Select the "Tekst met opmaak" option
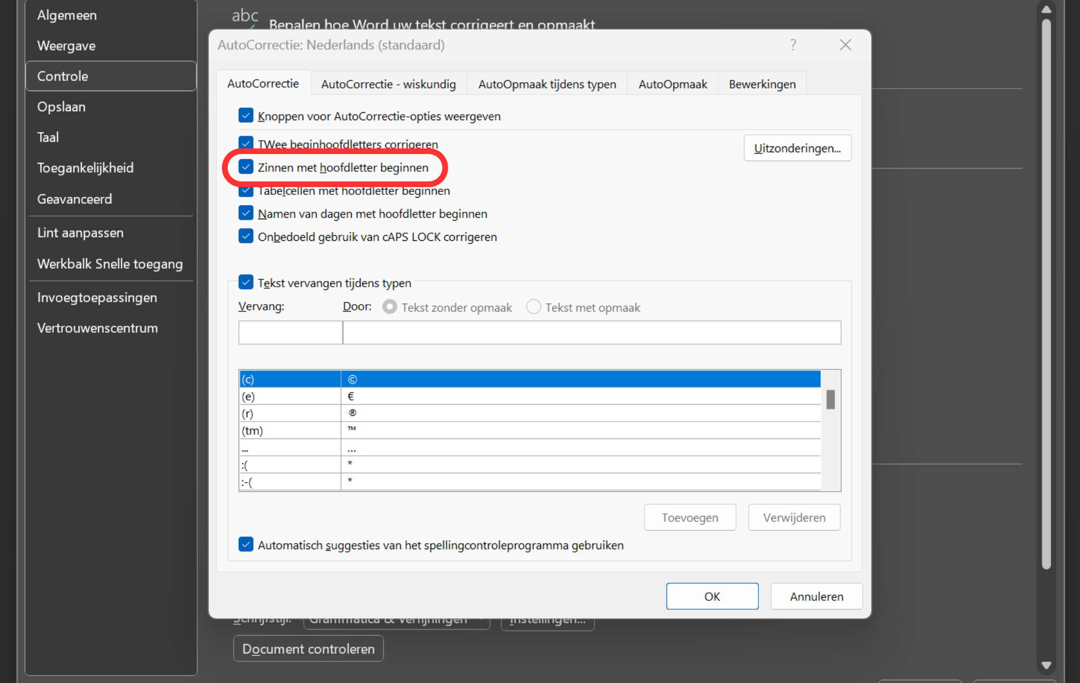This screenshot has width=1080, height=683. pos(533,307)
